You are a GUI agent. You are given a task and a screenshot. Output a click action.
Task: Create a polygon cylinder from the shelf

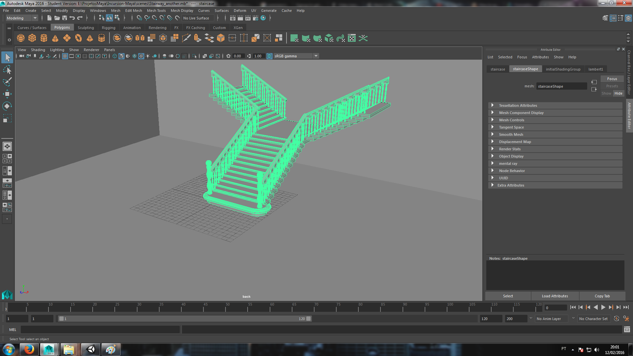(x=44, y=38)
